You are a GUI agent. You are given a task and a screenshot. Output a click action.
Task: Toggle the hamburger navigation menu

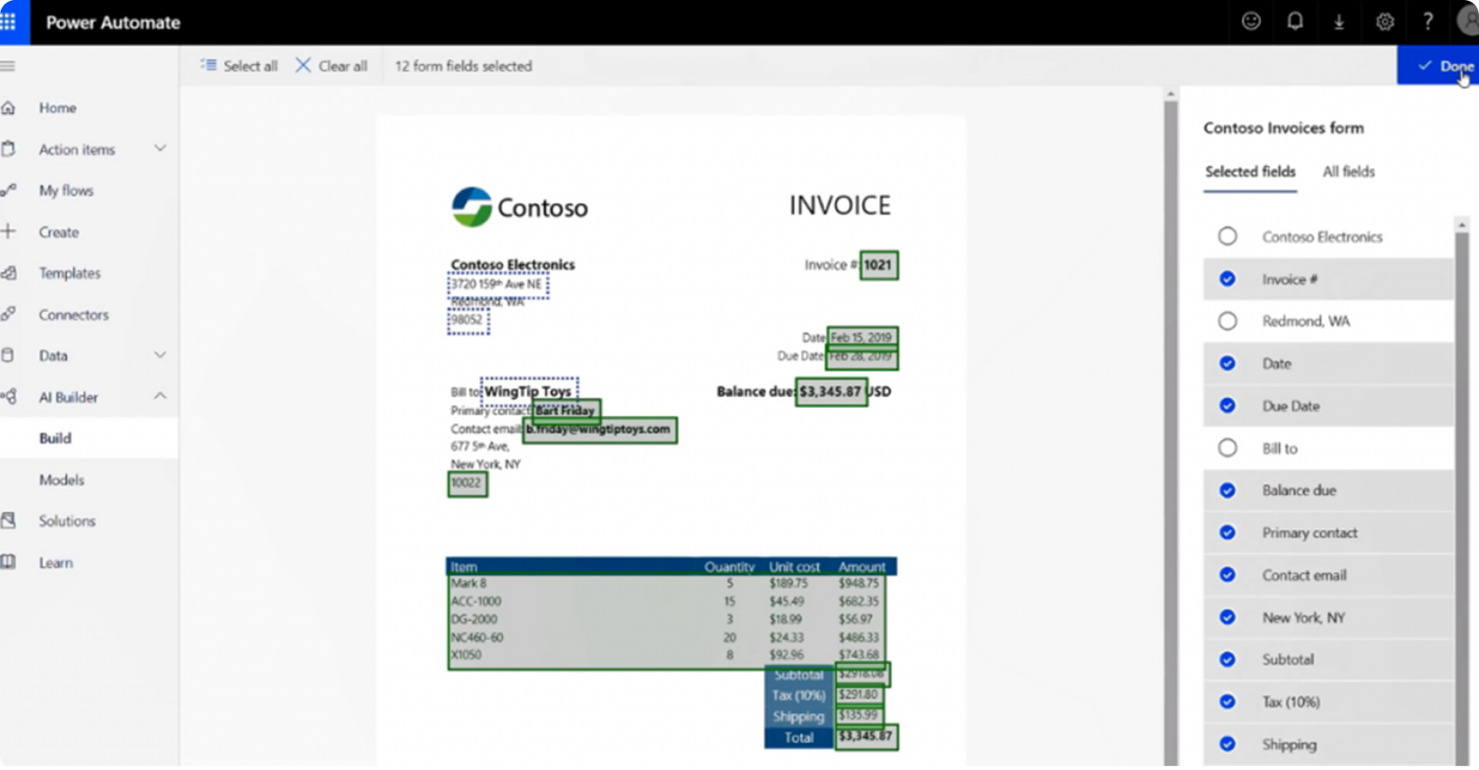click(8, 66)
